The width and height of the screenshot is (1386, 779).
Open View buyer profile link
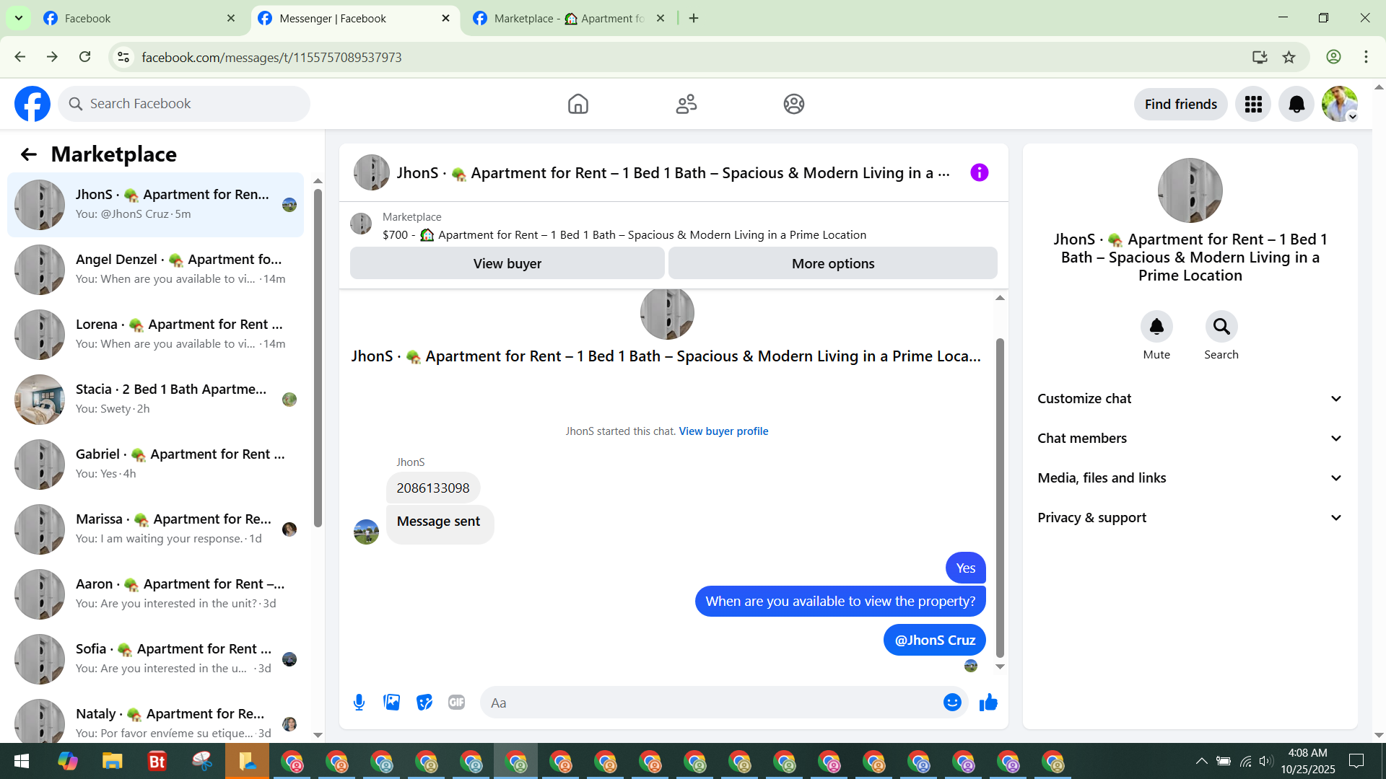tap(723, 431)
